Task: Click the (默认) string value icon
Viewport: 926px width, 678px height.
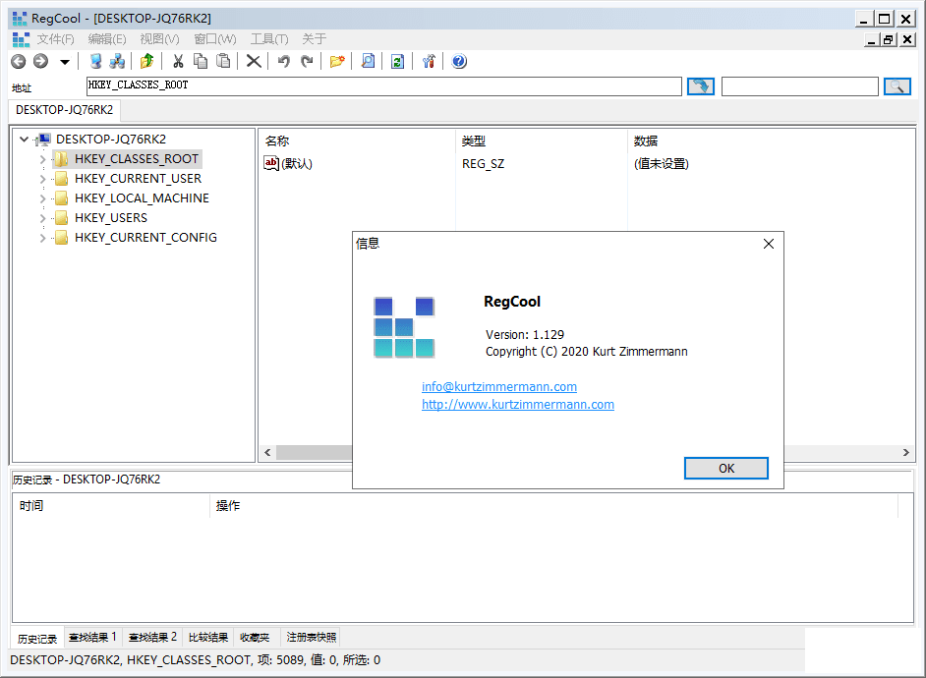Action: tap(271, 163)
